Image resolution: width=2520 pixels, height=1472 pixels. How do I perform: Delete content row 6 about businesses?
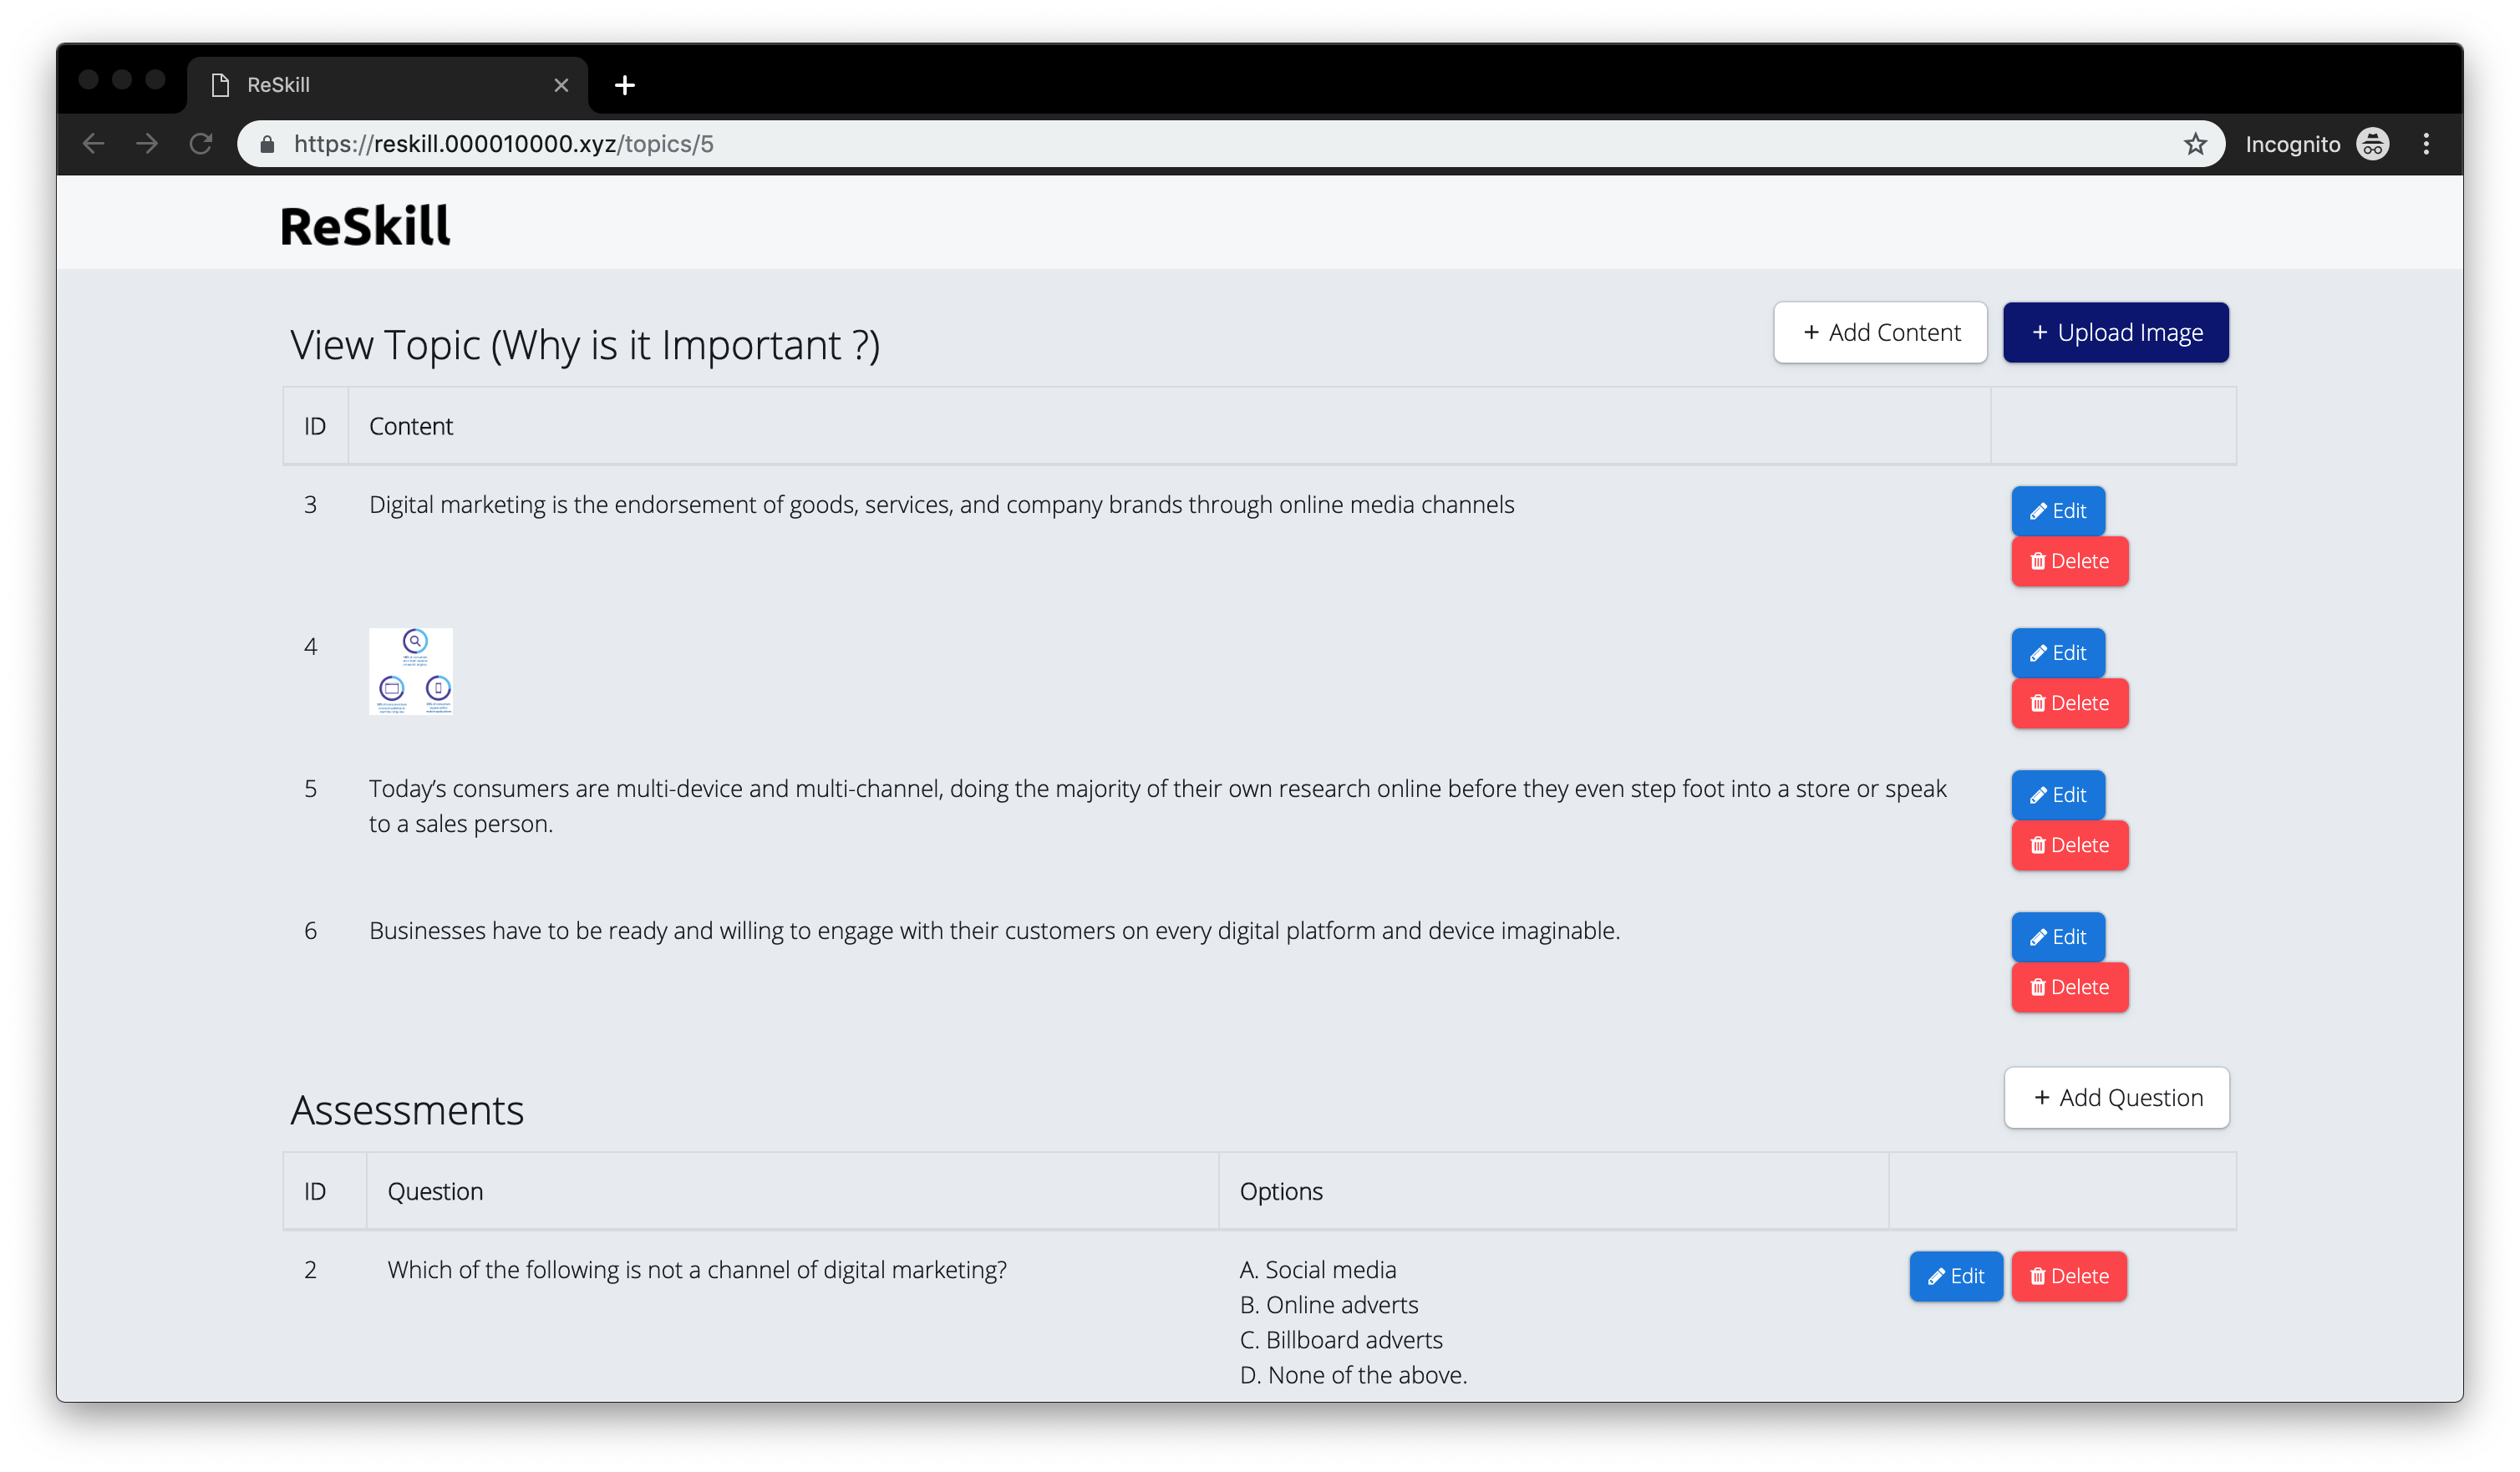point(2069,987)
